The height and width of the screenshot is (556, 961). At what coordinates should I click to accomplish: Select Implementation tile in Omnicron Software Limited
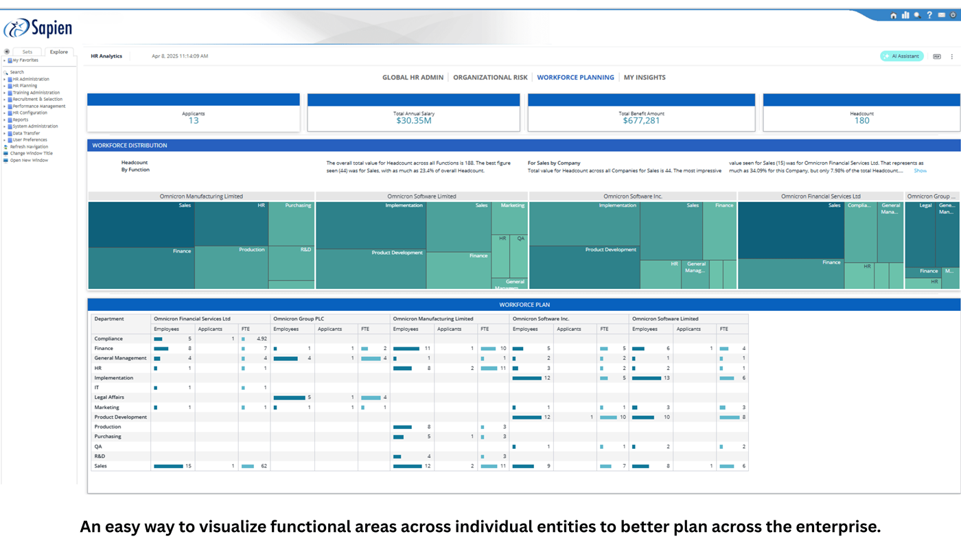pyautogui.click(x=371, y=225)
